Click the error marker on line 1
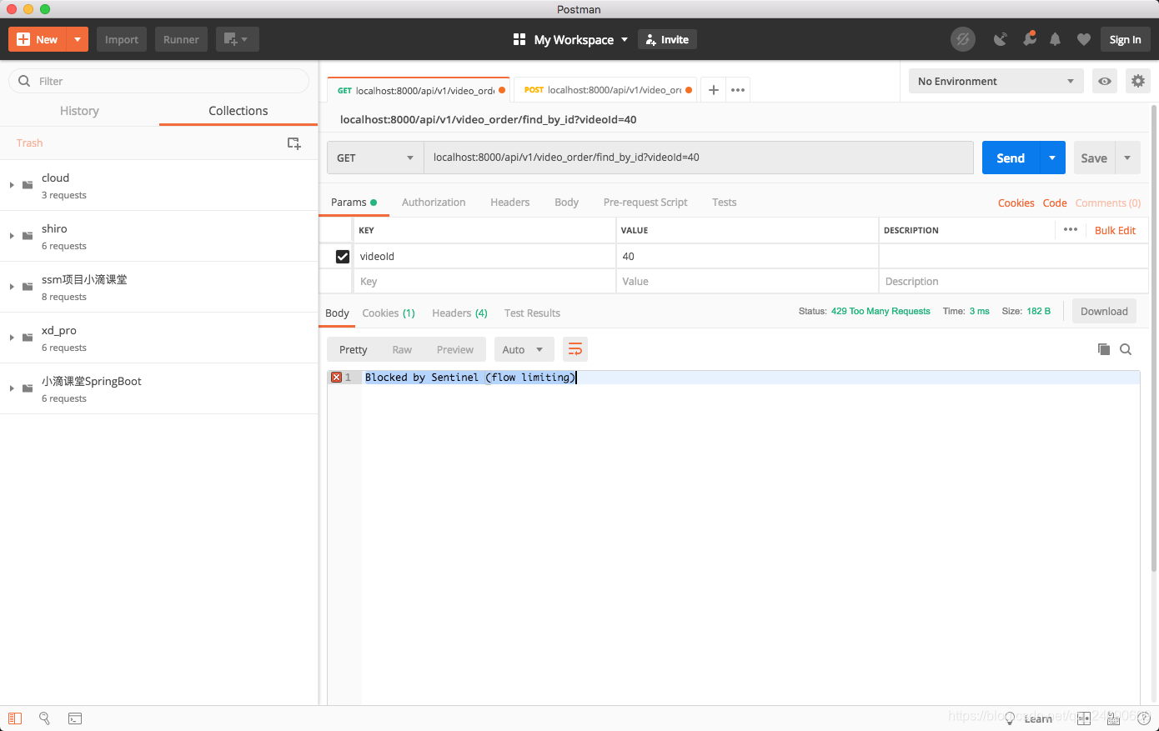Image resolution: width=1159 pixels, height=731 pixels. pyautogui.click(x=336, y=378)
